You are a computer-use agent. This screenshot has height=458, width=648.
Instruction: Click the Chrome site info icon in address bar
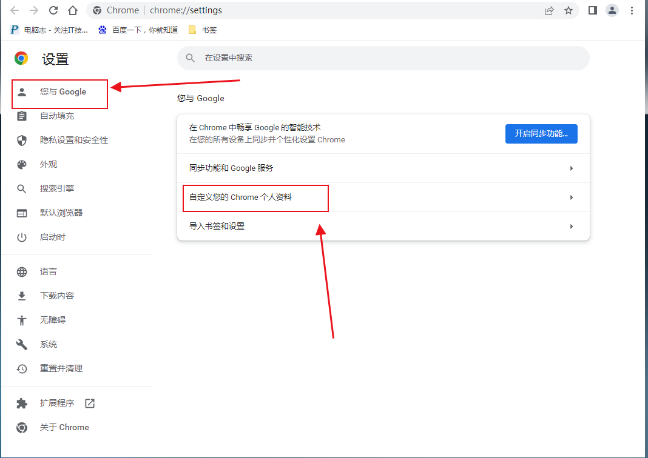(x=97, y=10)
